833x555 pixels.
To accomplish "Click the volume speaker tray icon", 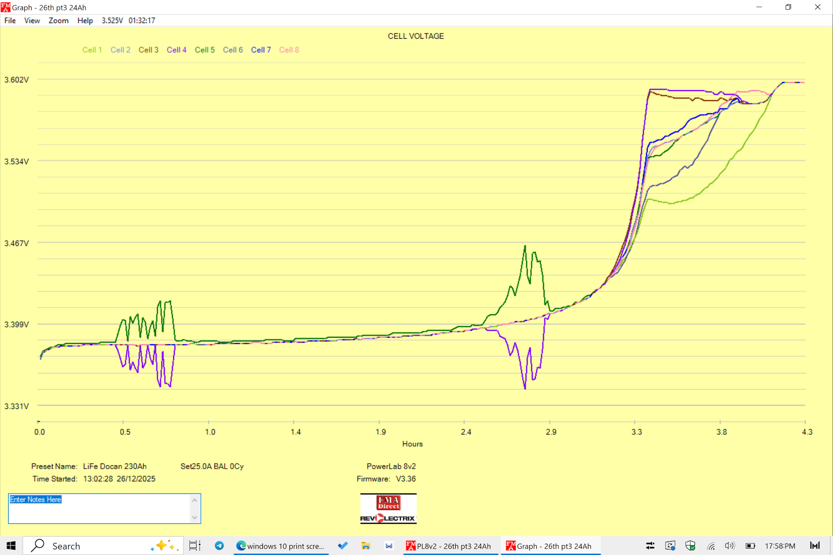I will coord(730,546).
